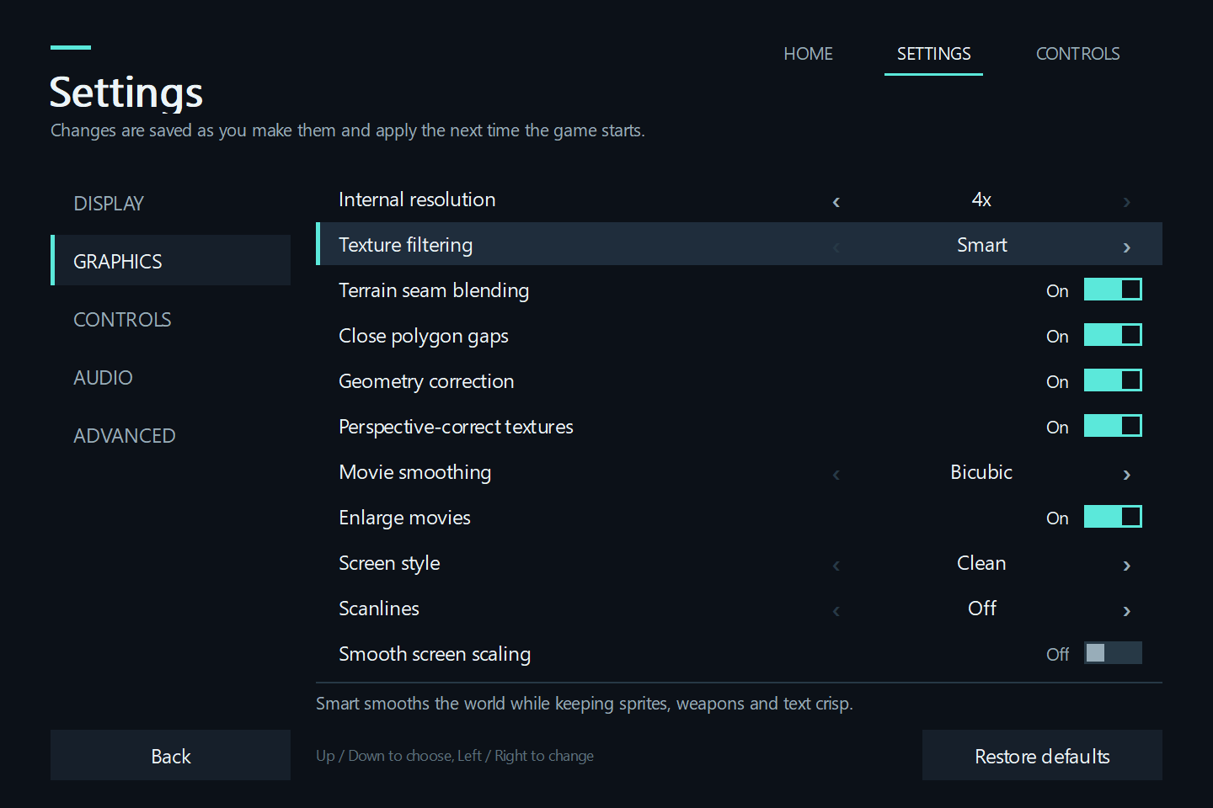Select GRAPHICS in the sidebar
Image resolution: width=1213 pixels, height=808 pixels.
(170, 261)
